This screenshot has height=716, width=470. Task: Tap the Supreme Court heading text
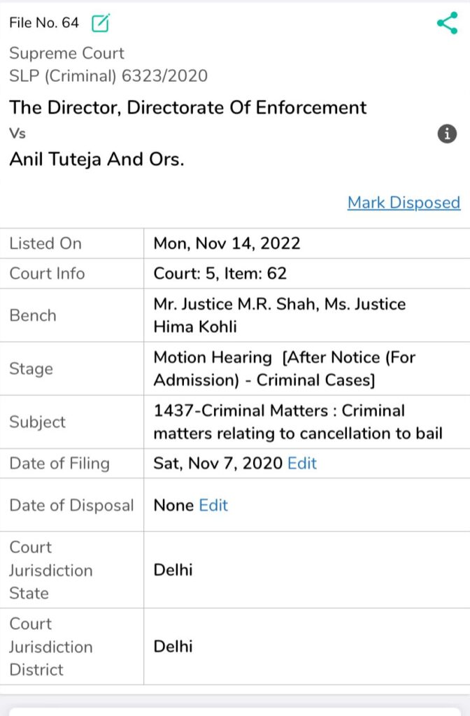click(x=66, y=53)
